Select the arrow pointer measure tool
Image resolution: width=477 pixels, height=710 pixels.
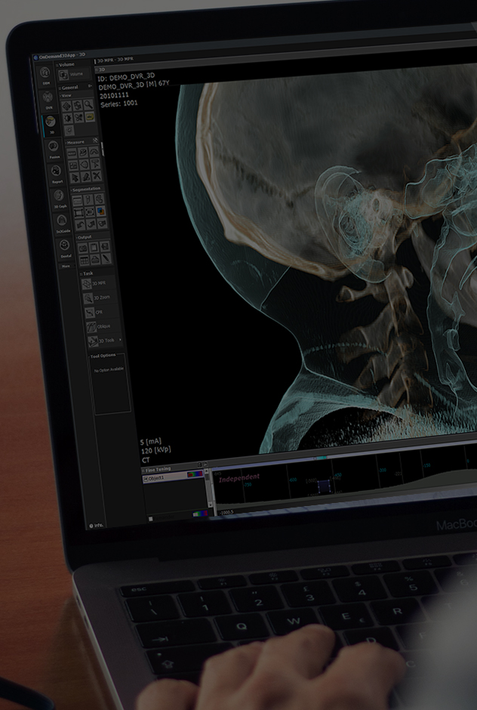click(75, 178)
